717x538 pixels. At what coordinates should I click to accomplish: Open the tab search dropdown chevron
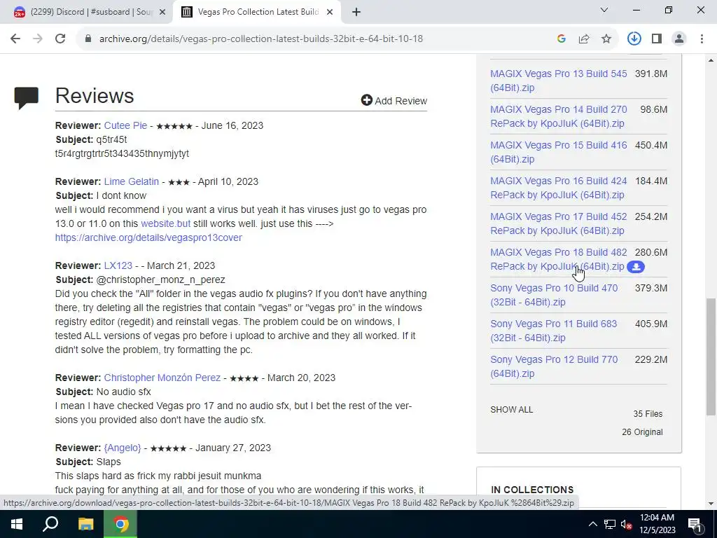[x=604, y=10]
